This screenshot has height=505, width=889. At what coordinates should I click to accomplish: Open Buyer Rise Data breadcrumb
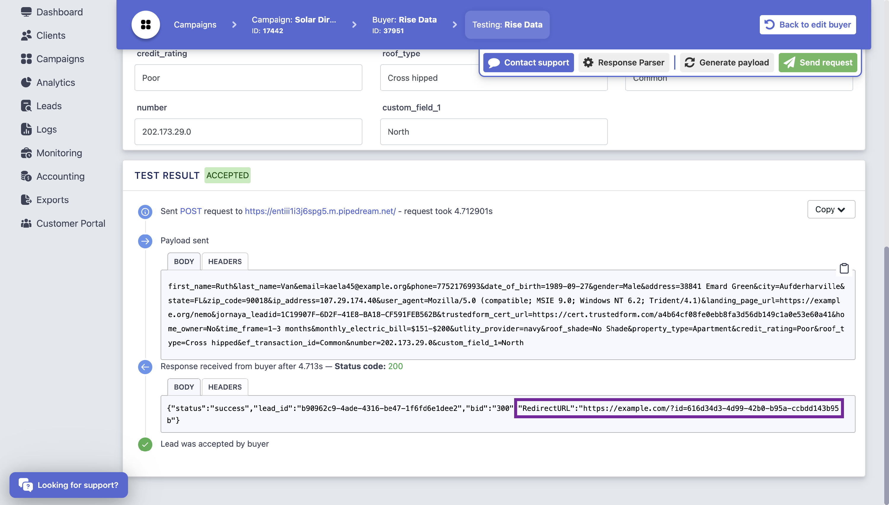(404, 25)
